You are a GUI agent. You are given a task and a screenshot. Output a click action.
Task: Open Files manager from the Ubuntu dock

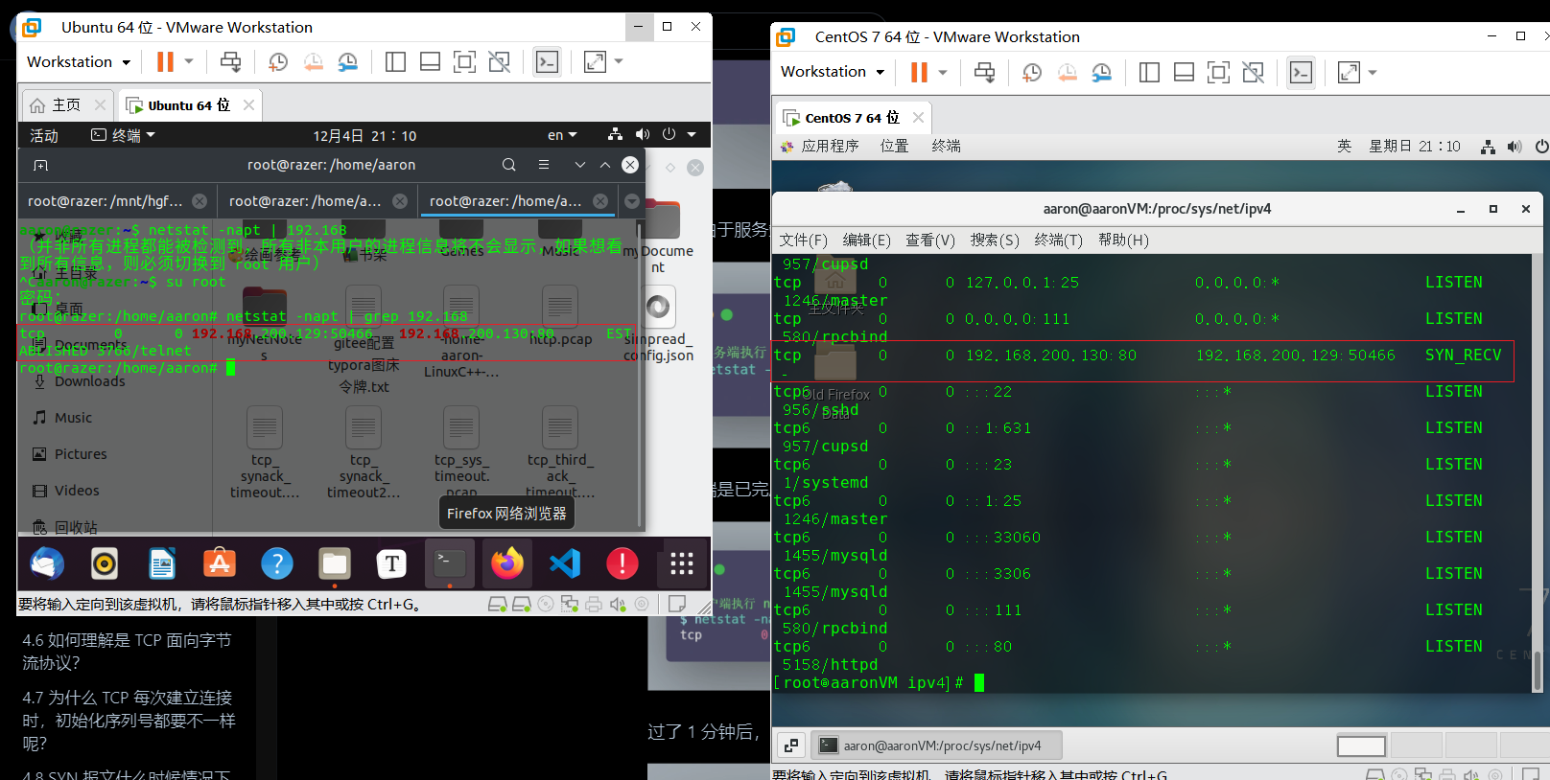[335, 563]
